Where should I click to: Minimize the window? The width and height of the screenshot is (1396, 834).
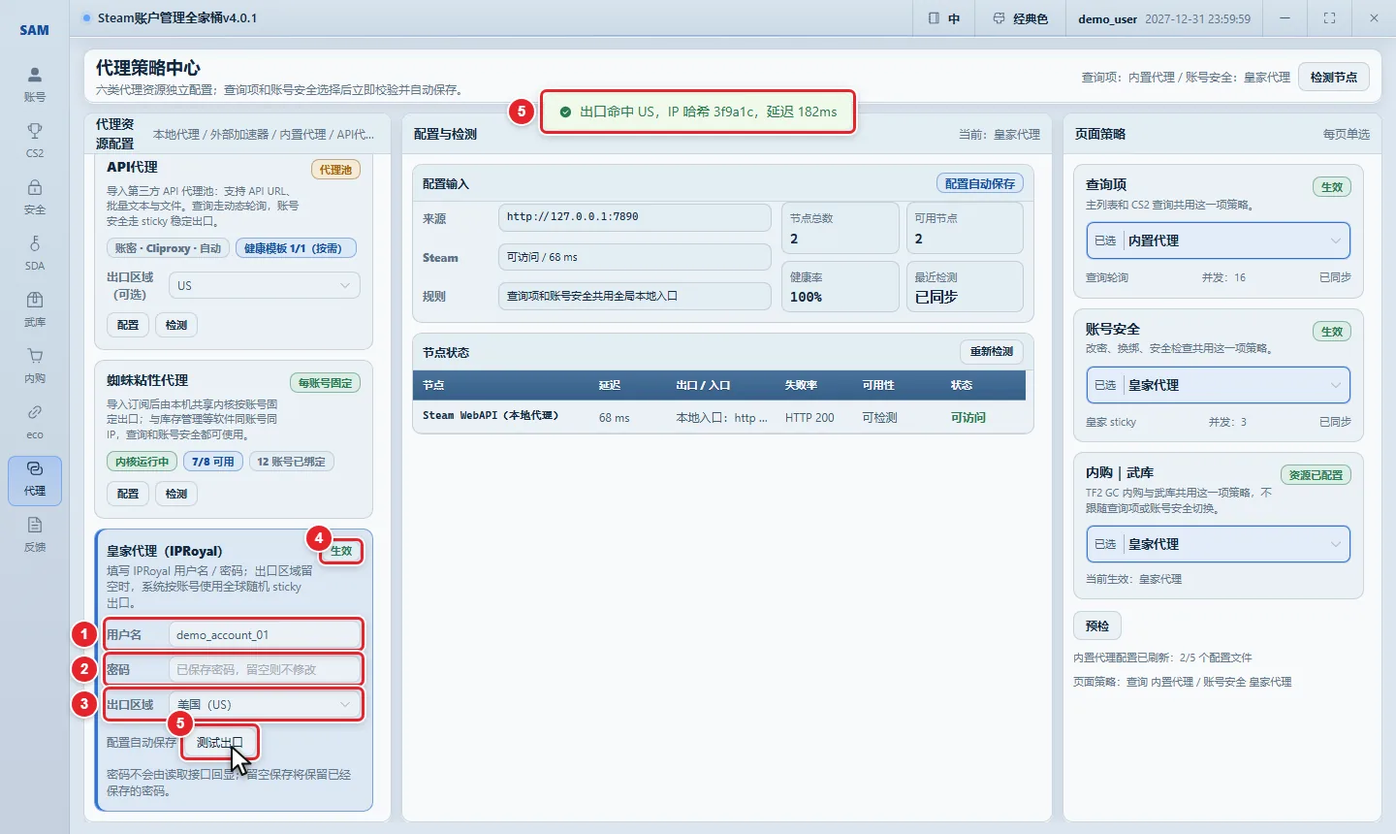click(x=1285, y=18)
